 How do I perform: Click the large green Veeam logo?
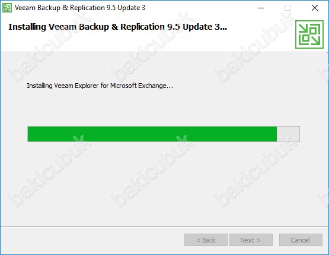click(x=309, y=34)
